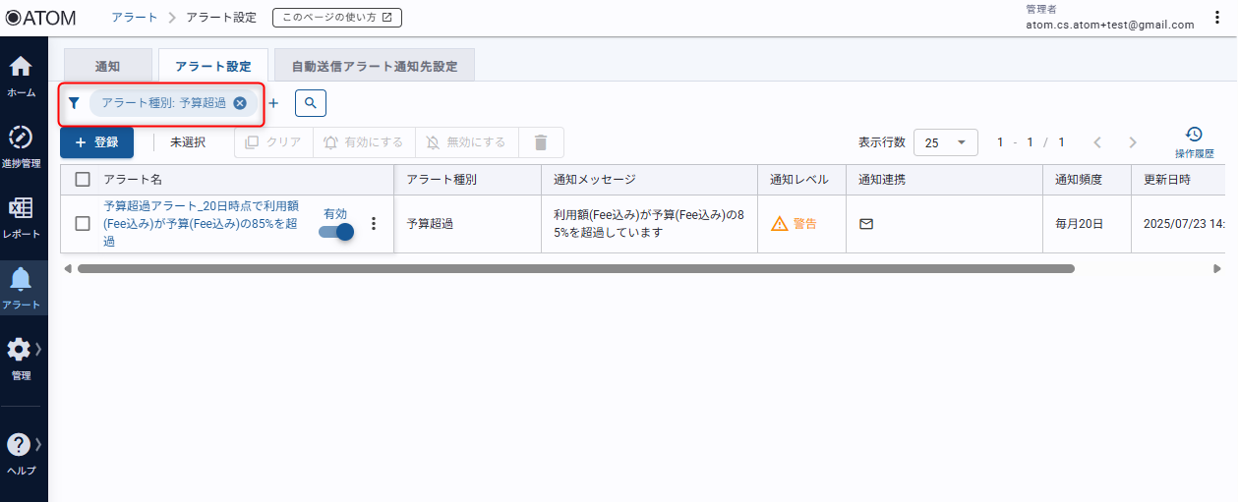Check the select-all checkbox in header
This screenshot has width=1238, height=502.
click(84, 180)
